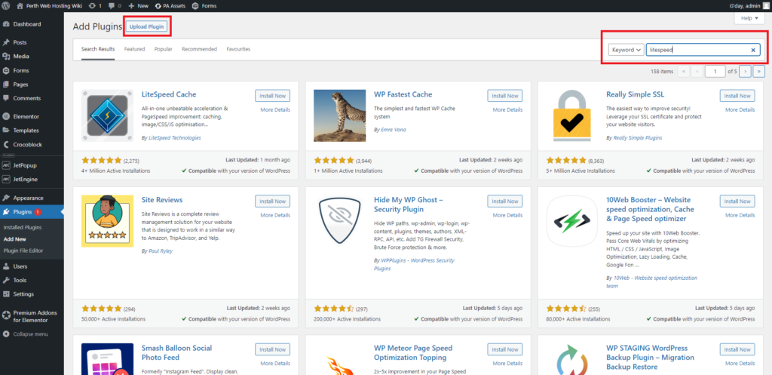
Task: Install the LiteSpeed Cache plugin
Action: coord(272,96)
